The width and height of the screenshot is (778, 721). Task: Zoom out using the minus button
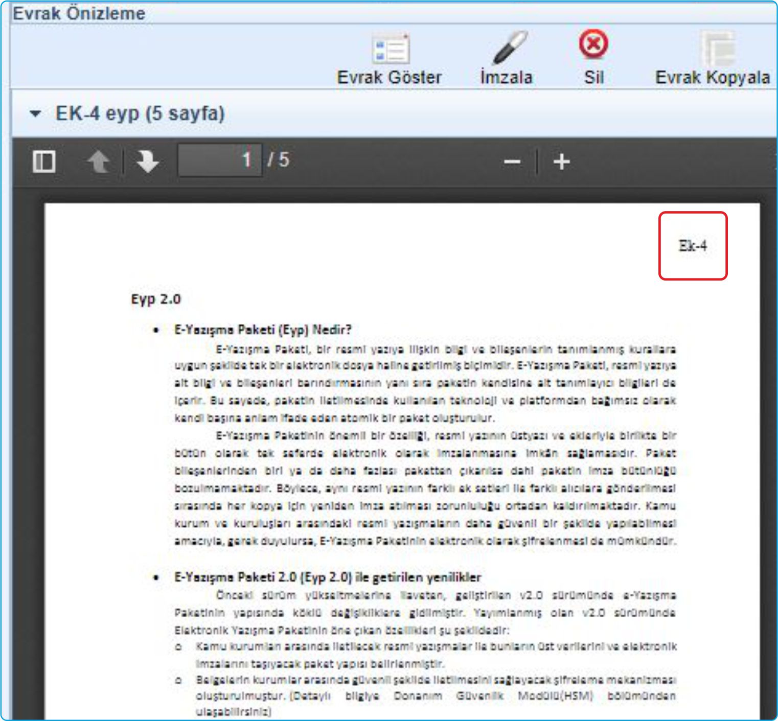(x=512, y=162)
